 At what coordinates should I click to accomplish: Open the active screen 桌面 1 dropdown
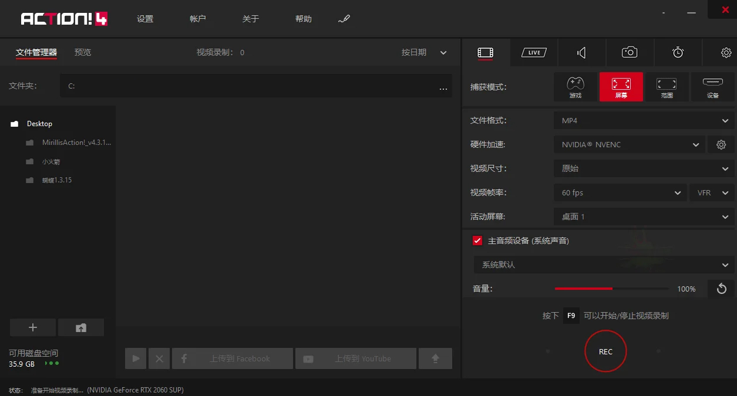click(644, 217)
